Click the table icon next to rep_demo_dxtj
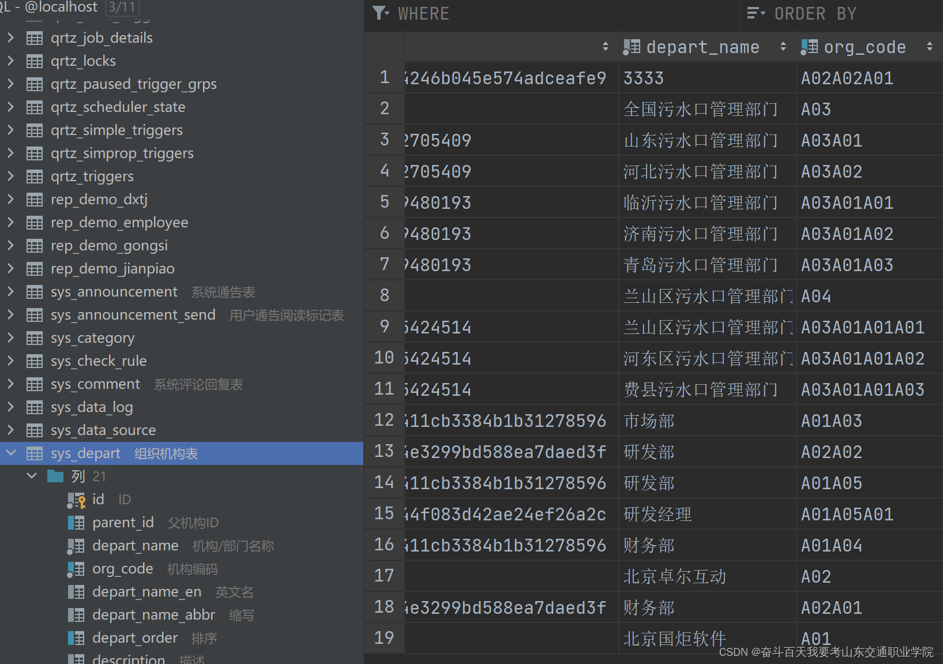Viewport: 943px width, 664px height. click(x=35, y=200)
